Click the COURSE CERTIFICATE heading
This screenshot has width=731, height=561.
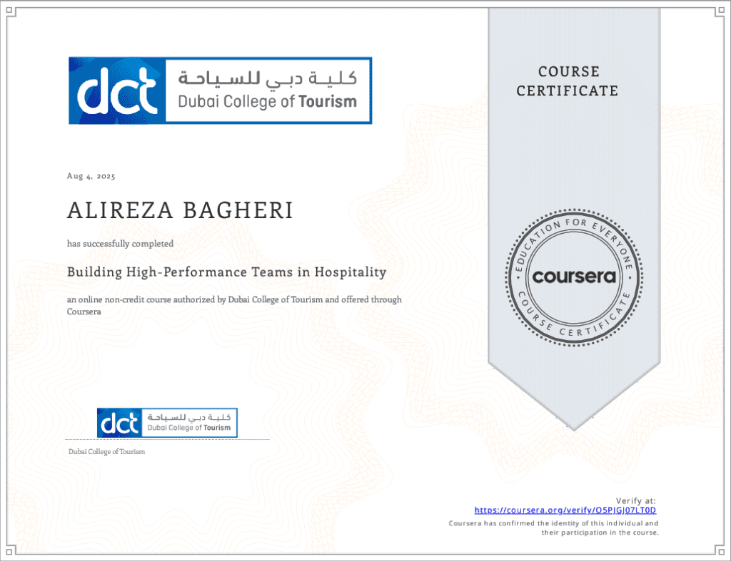[x=568, y=81]
